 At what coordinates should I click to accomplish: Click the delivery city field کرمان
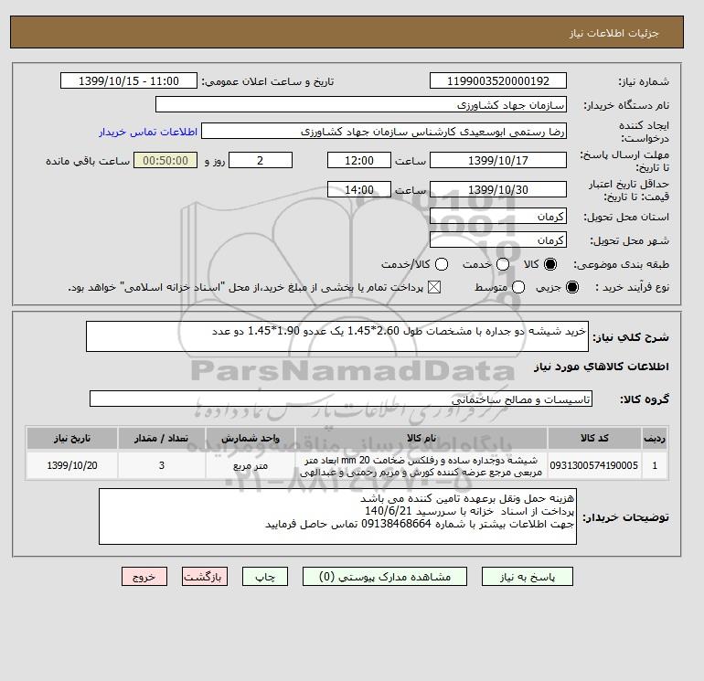point(498,239)
